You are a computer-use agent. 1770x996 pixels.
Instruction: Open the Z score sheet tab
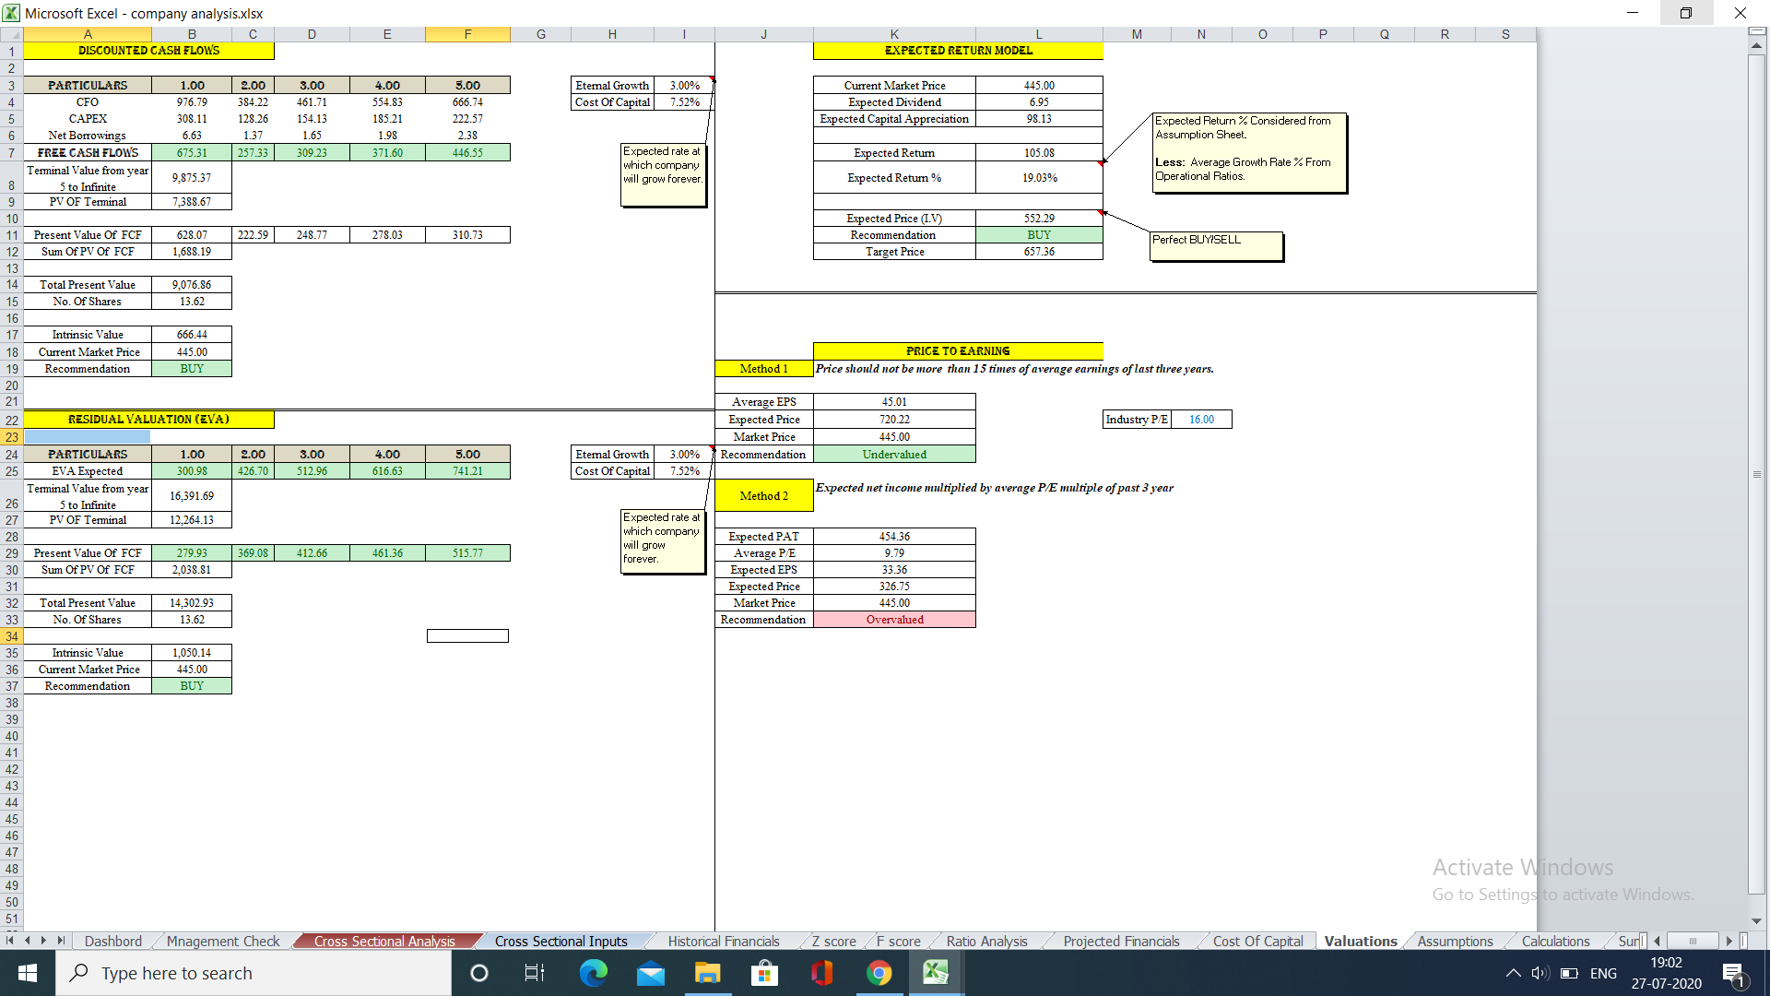833,941
